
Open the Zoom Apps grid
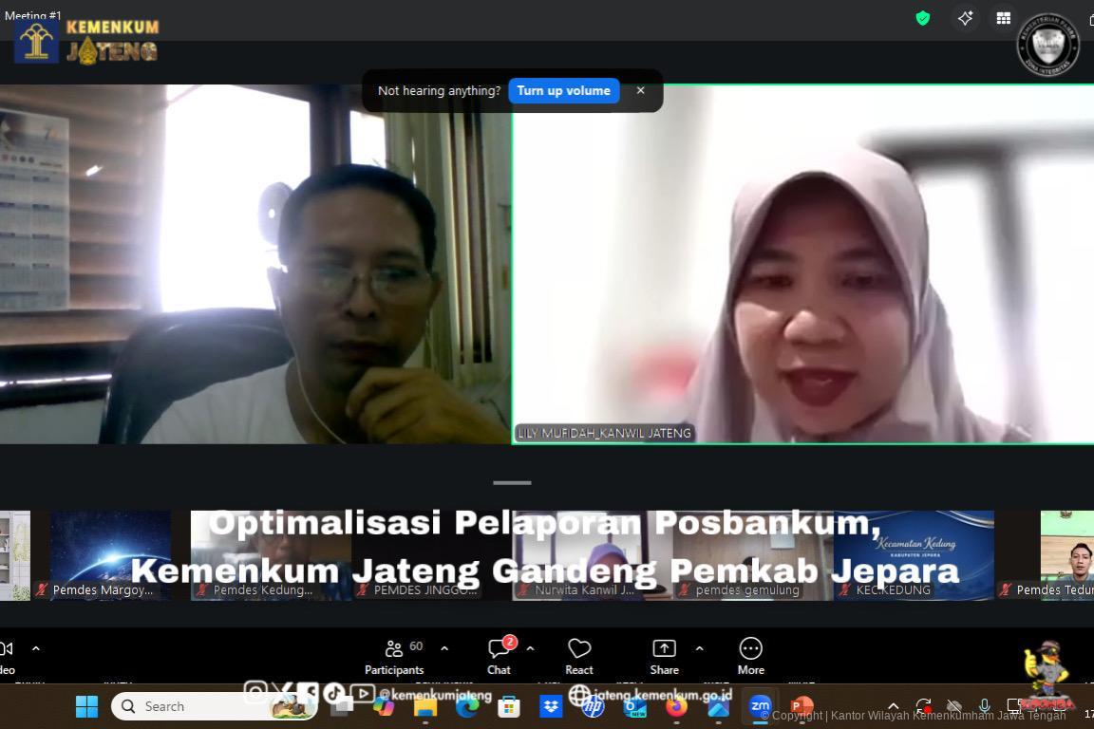click(1003, 18)
